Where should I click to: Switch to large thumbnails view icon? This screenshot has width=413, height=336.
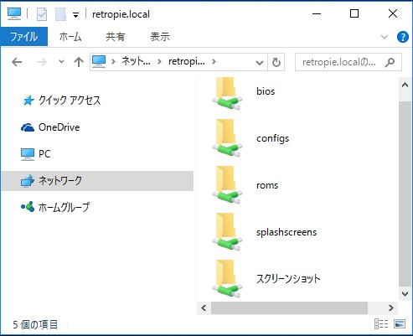coord(400,324)
